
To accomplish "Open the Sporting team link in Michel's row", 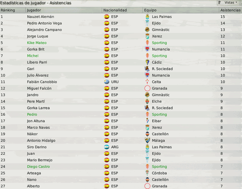I will [x=159, y=56].
